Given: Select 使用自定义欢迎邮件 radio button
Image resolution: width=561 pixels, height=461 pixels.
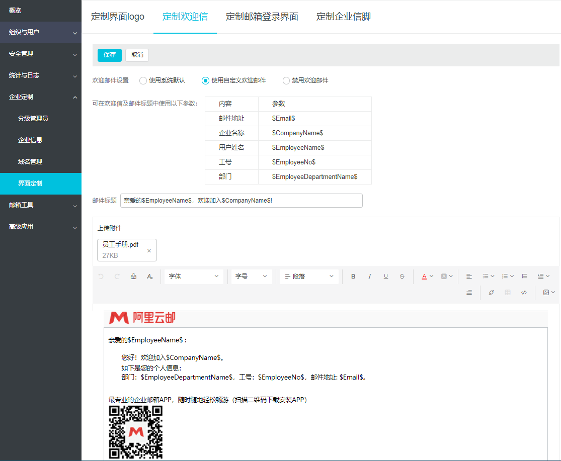Looking at the screenshot, I should [205, 80].
